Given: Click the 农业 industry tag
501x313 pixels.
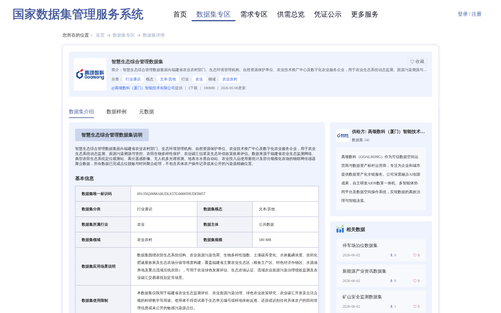Looking at the screenshot, I should point(199,79).
